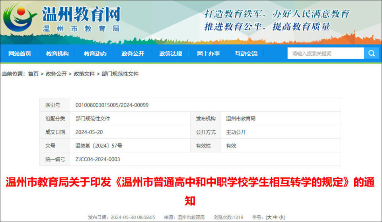382x222 pixels.
Task: Set font size to 中
Action: click(x=275, y=217)
